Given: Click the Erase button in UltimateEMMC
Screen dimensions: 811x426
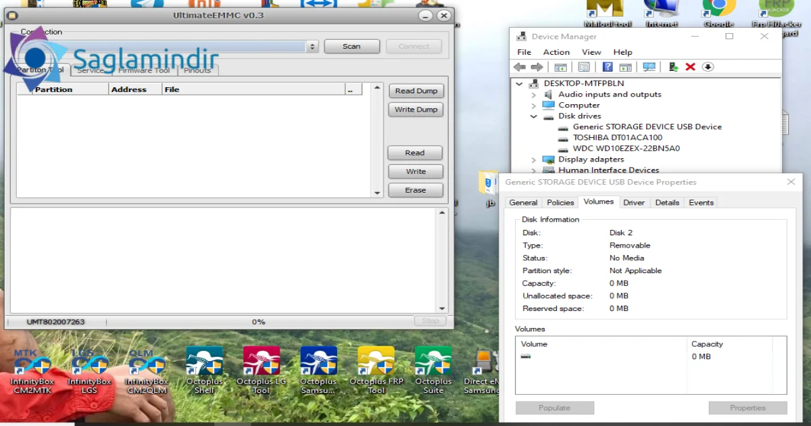Looking at the screenshot, I should [415, 191].
